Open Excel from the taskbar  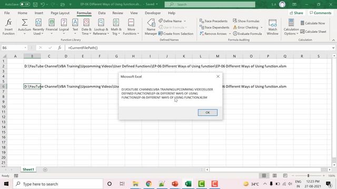(x=188, y=184)
